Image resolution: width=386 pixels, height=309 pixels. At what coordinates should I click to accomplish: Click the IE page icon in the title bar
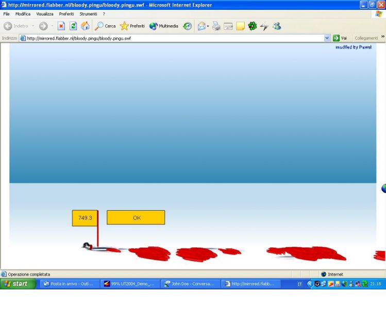[4, 5]
